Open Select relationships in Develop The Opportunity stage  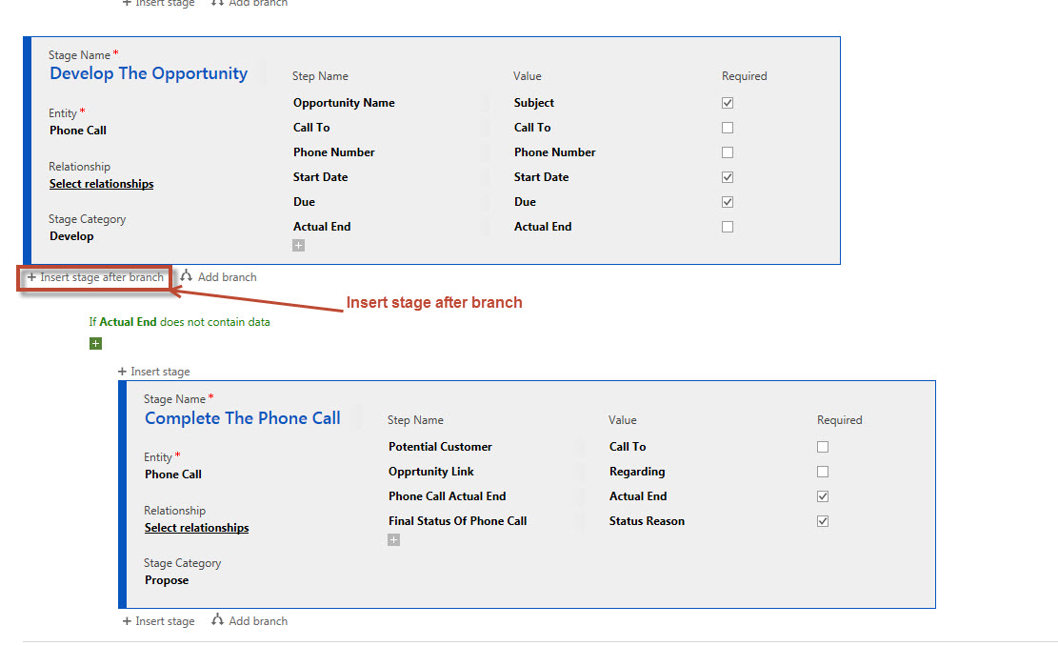[101, 184]
